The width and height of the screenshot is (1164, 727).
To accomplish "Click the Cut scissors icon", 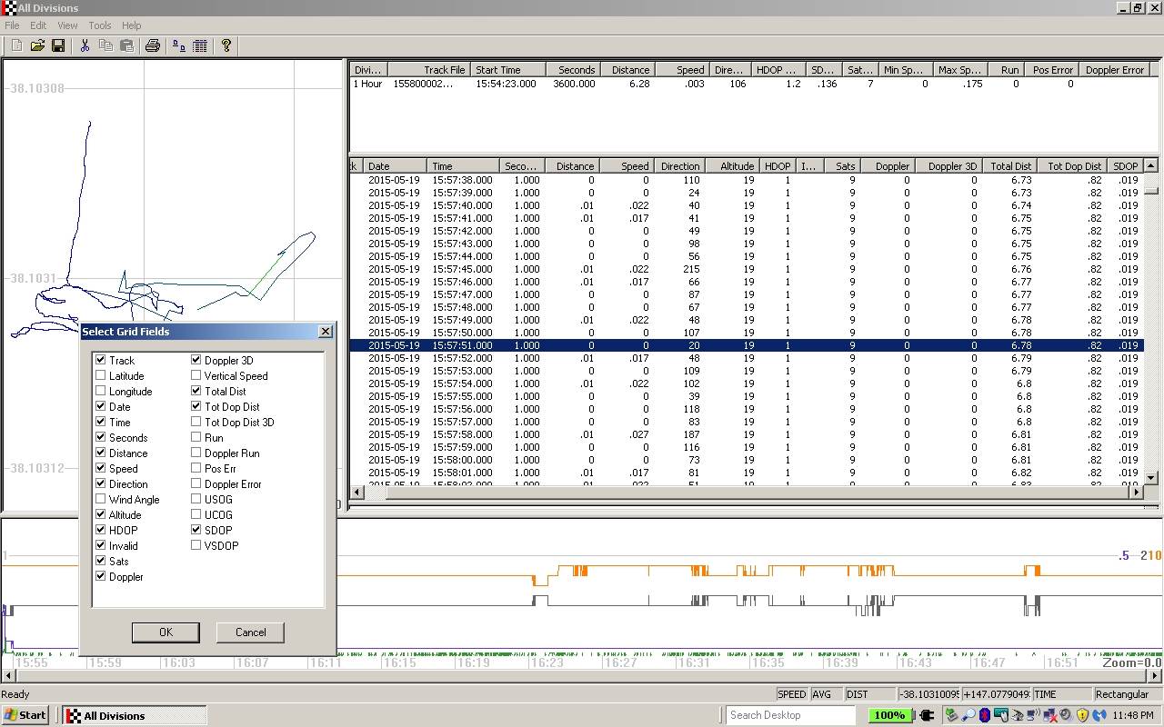I will [85, 45].
